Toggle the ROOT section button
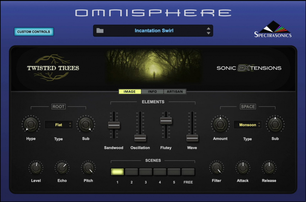The width and height of the screenshot is (306, 202). (58, 107)
